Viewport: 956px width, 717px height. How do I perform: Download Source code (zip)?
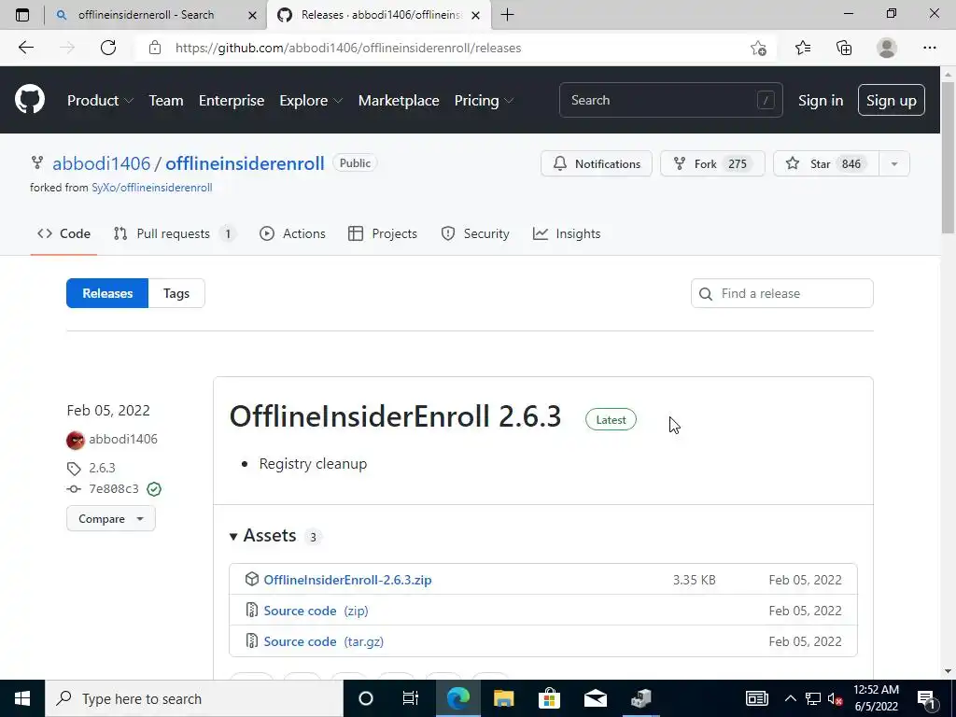(316, 611)
